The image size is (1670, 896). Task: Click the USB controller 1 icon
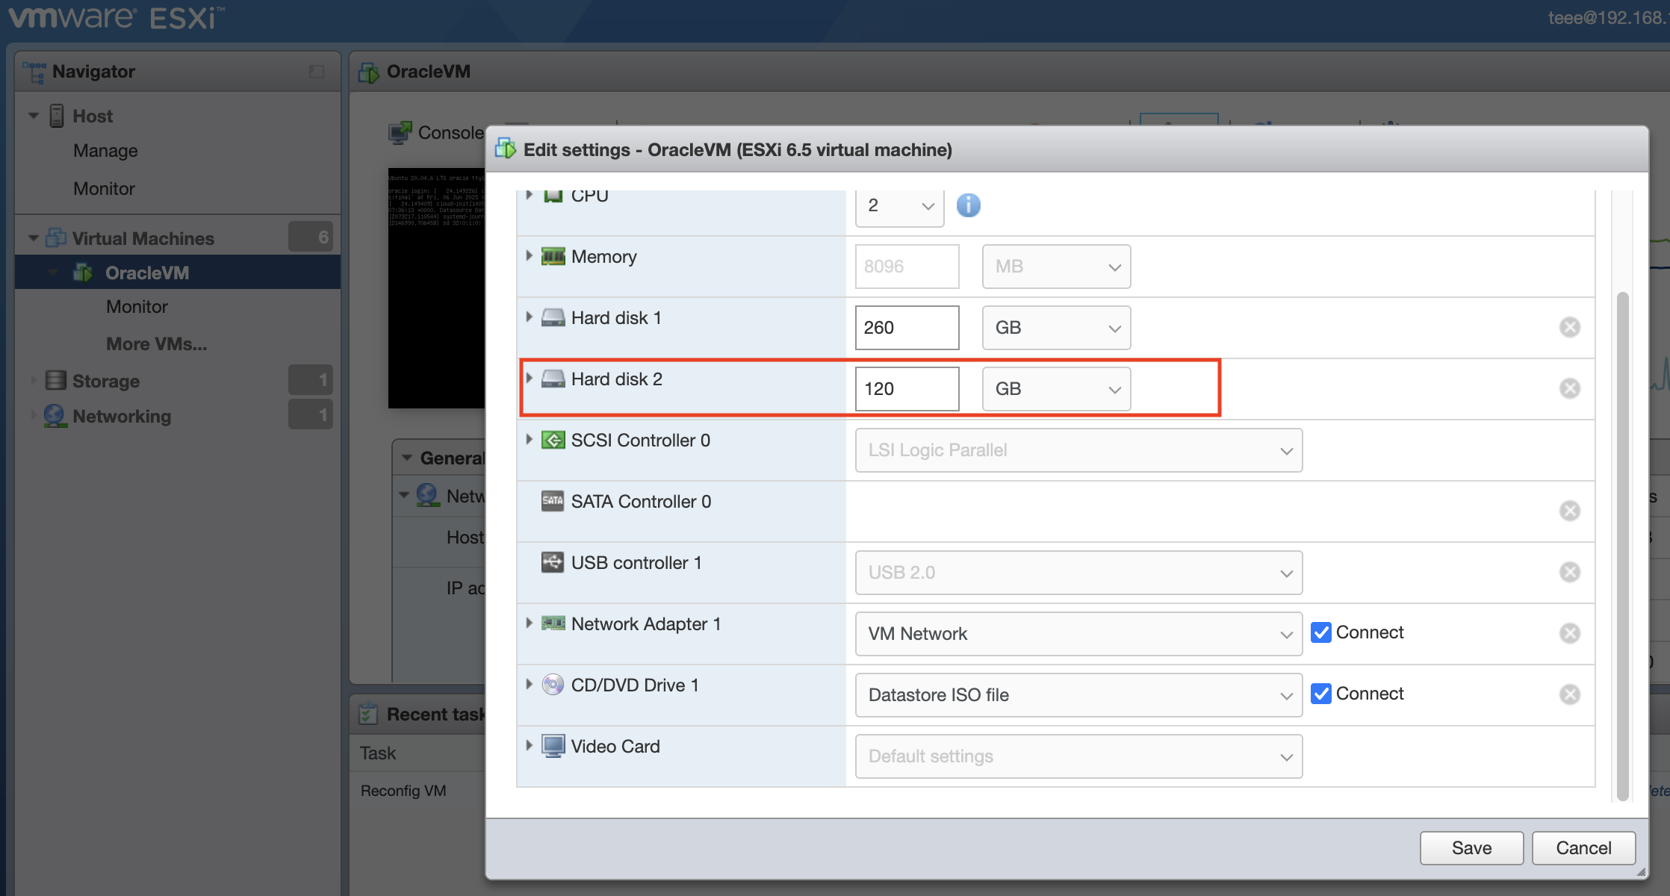tap(553, 562)
